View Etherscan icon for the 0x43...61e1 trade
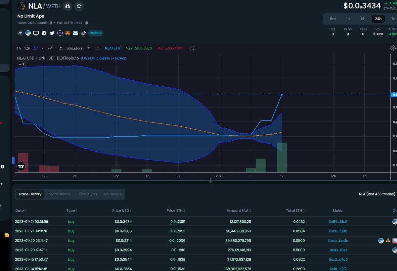This screenshot has height=271, width=397. coord(394,250)
